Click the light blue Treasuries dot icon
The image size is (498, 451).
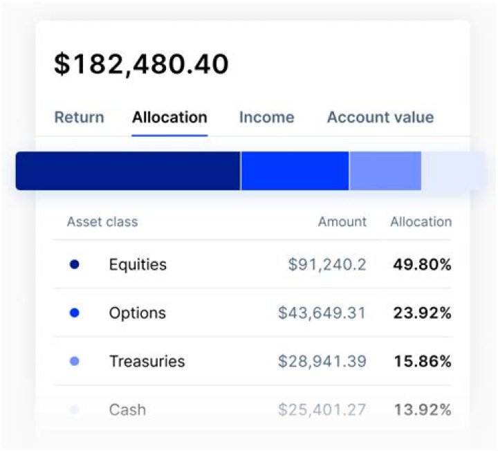coord(75,361)
